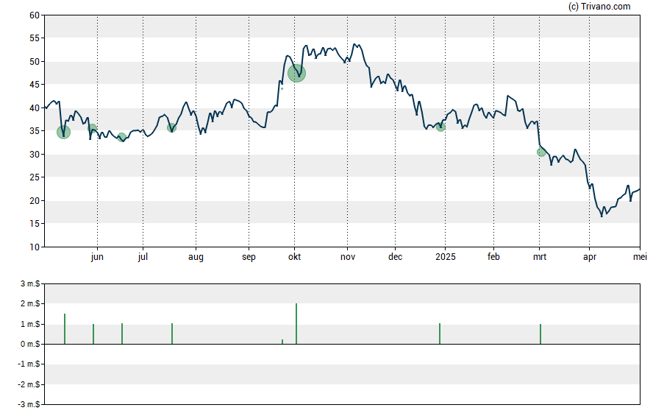The image size is (653, 416).
Task: Select the green marker between jun and jul
Action: click(121, 137)
